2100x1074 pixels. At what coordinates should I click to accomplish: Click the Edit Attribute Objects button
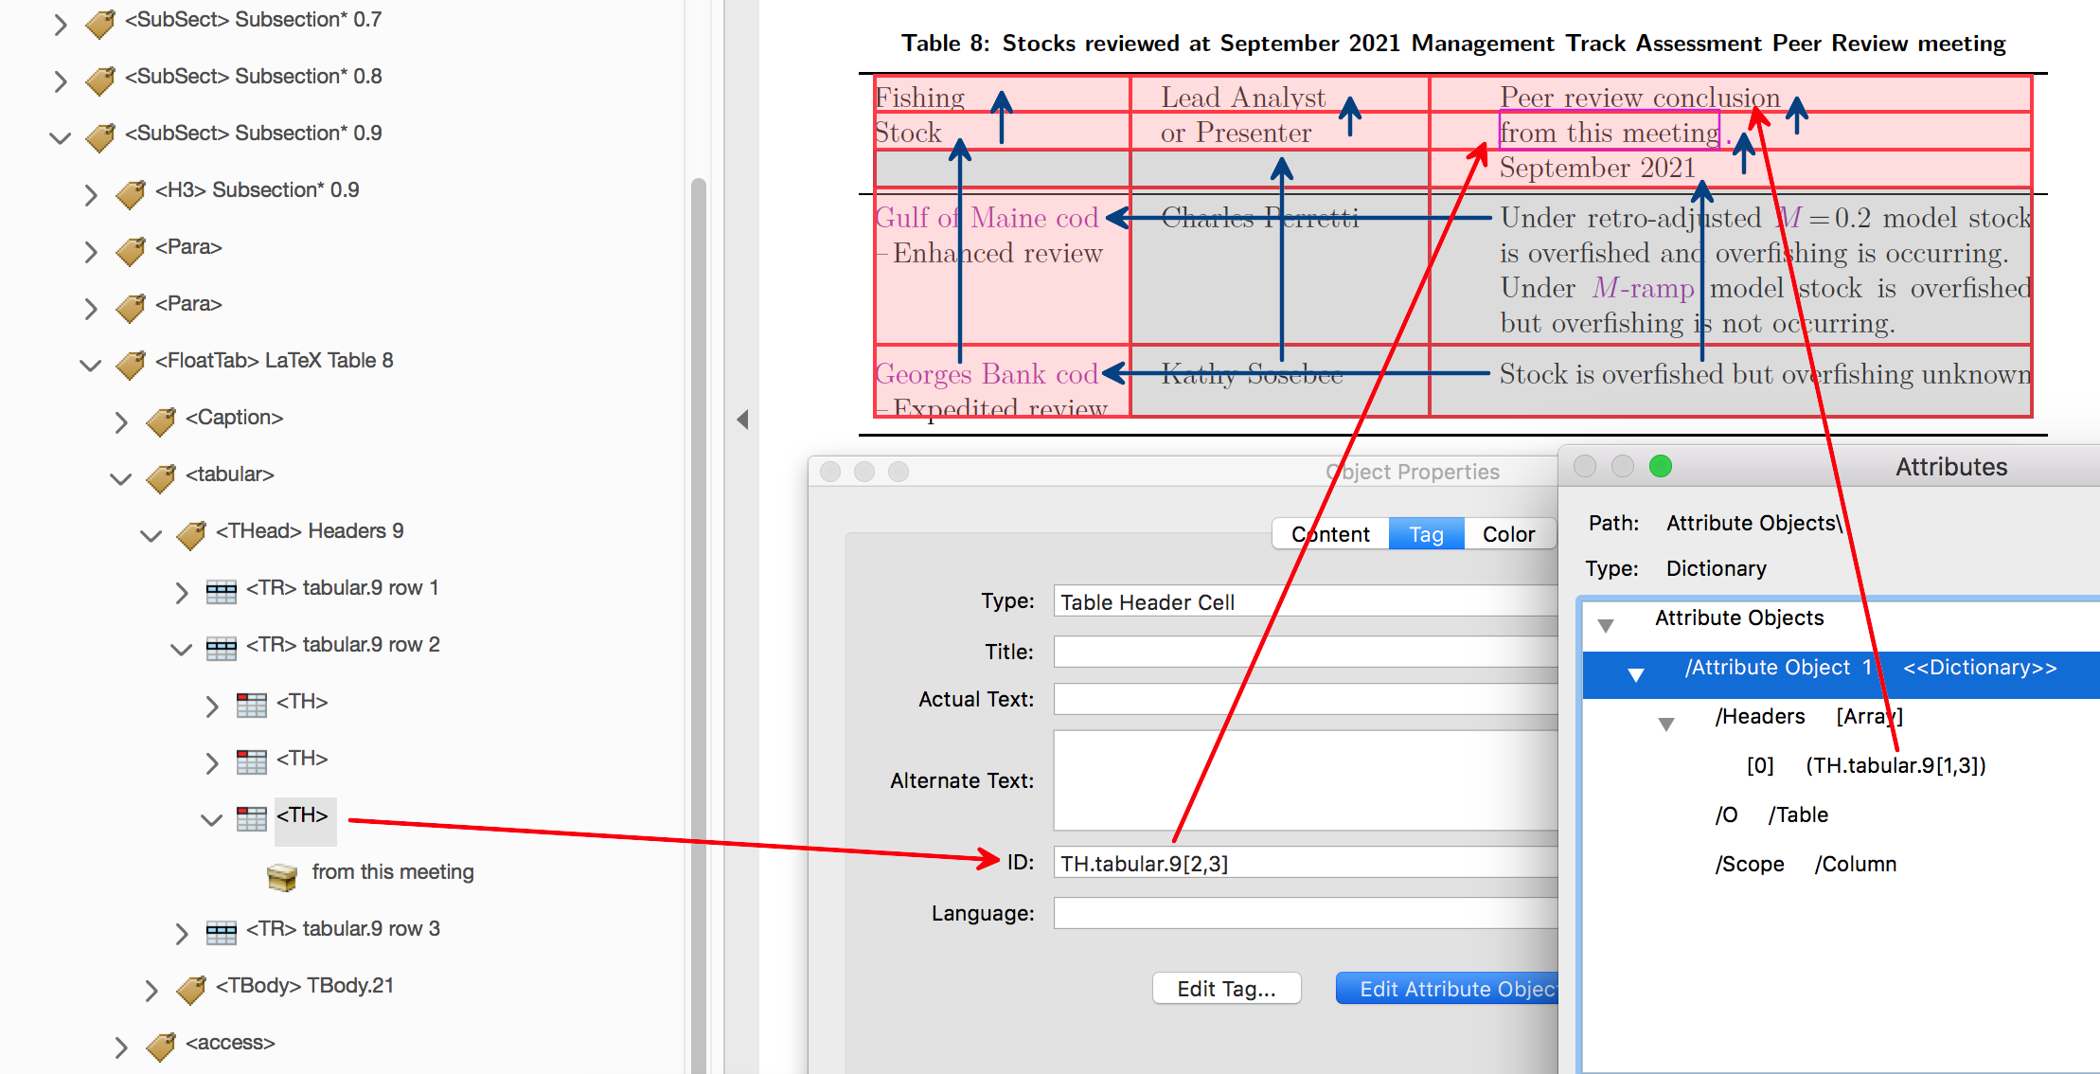point(1449,989)
